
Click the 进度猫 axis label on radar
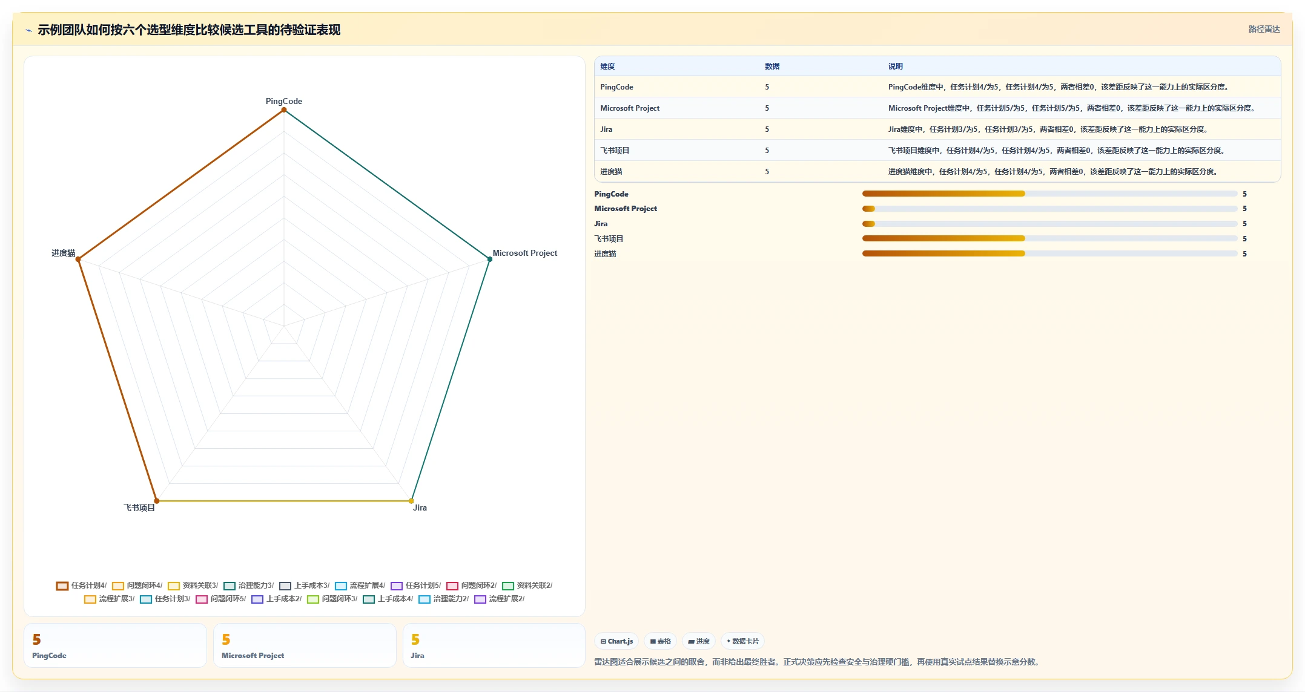point(64,253)
